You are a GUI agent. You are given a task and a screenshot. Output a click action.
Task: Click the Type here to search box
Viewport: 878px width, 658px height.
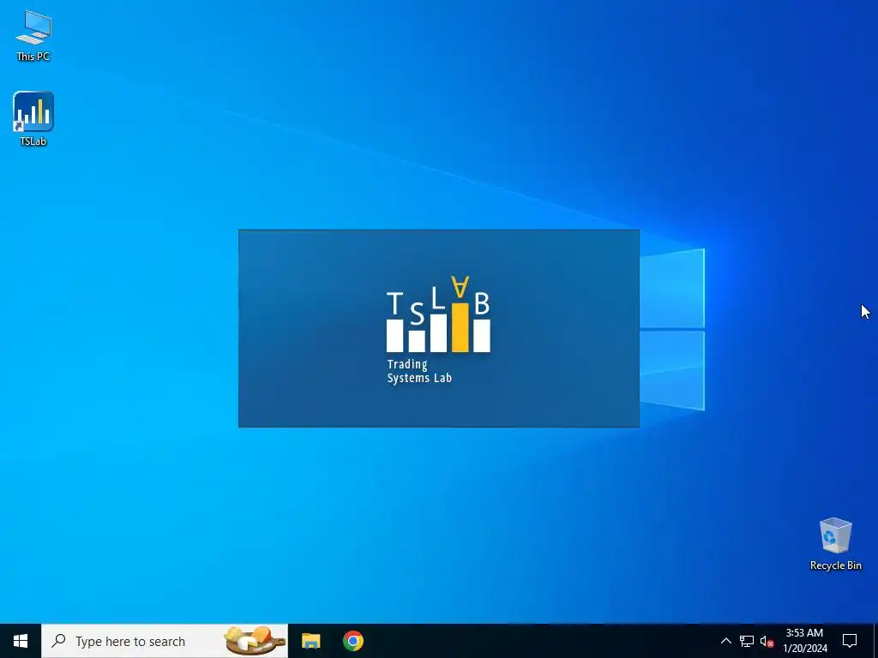point(165,641)
